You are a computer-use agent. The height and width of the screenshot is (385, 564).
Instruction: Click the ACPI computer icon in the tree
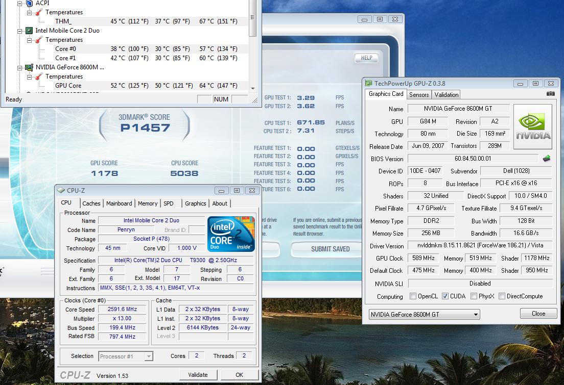30,3
